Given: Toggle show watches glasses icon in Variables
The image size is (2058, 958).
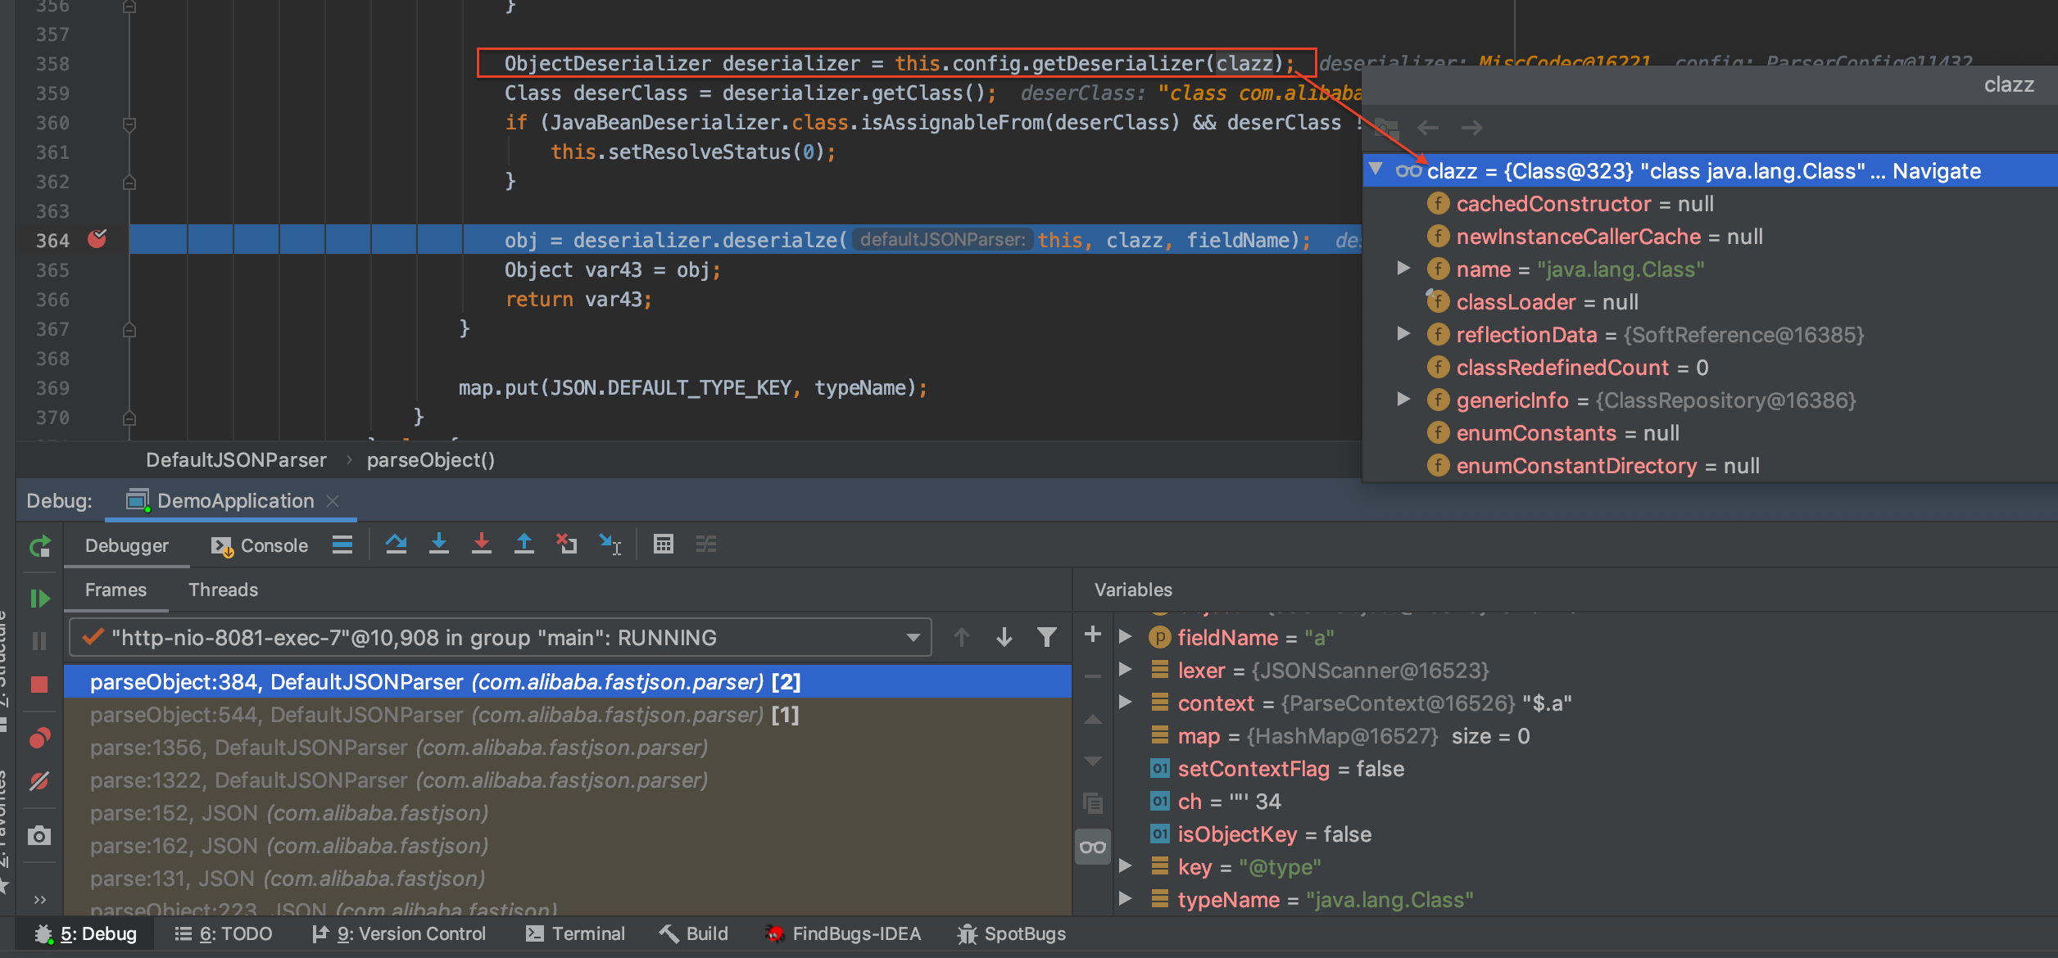Looking at the screenshot, I should 1093,847.
